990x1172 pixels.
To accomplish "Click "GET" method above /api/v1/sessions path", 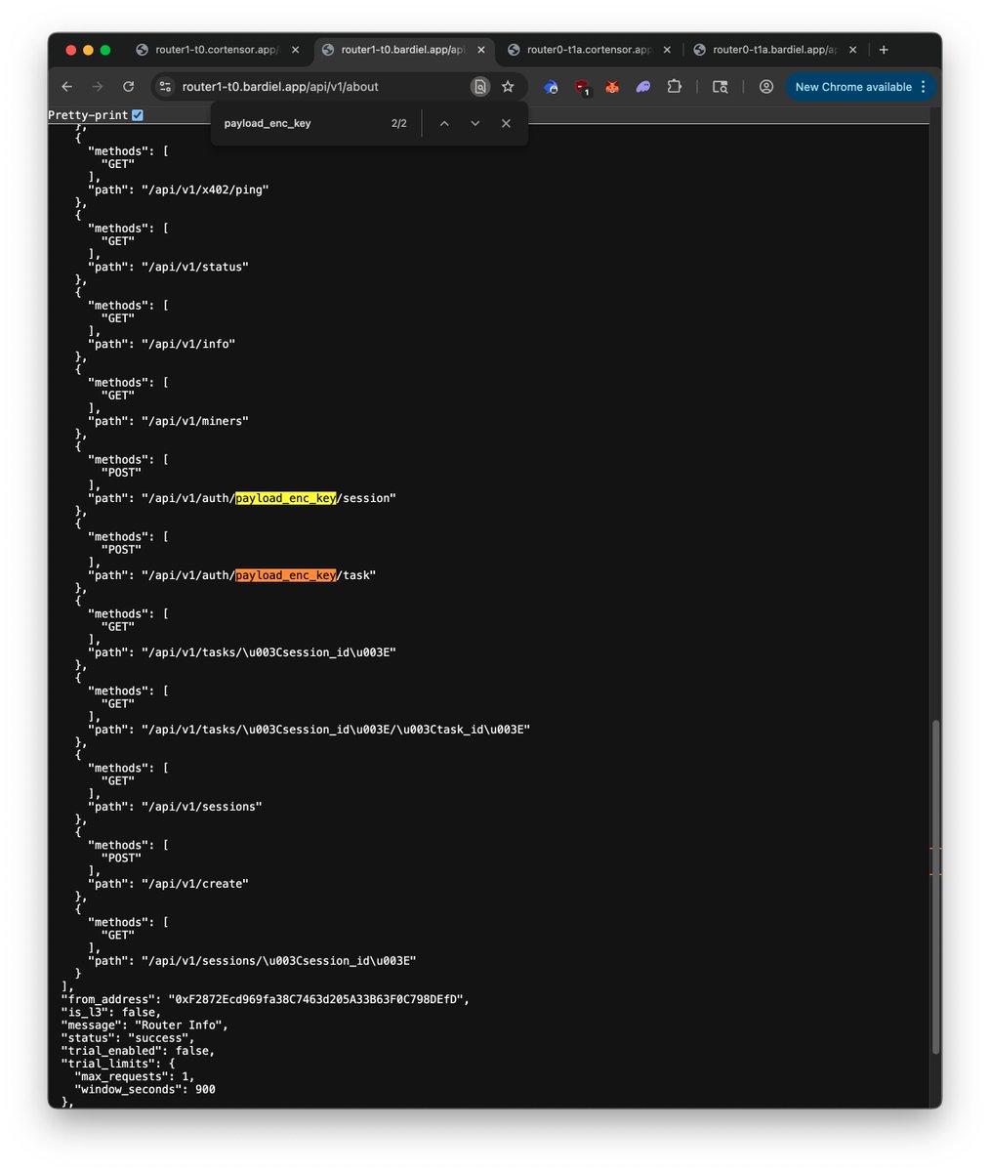I will coord(118,781).
